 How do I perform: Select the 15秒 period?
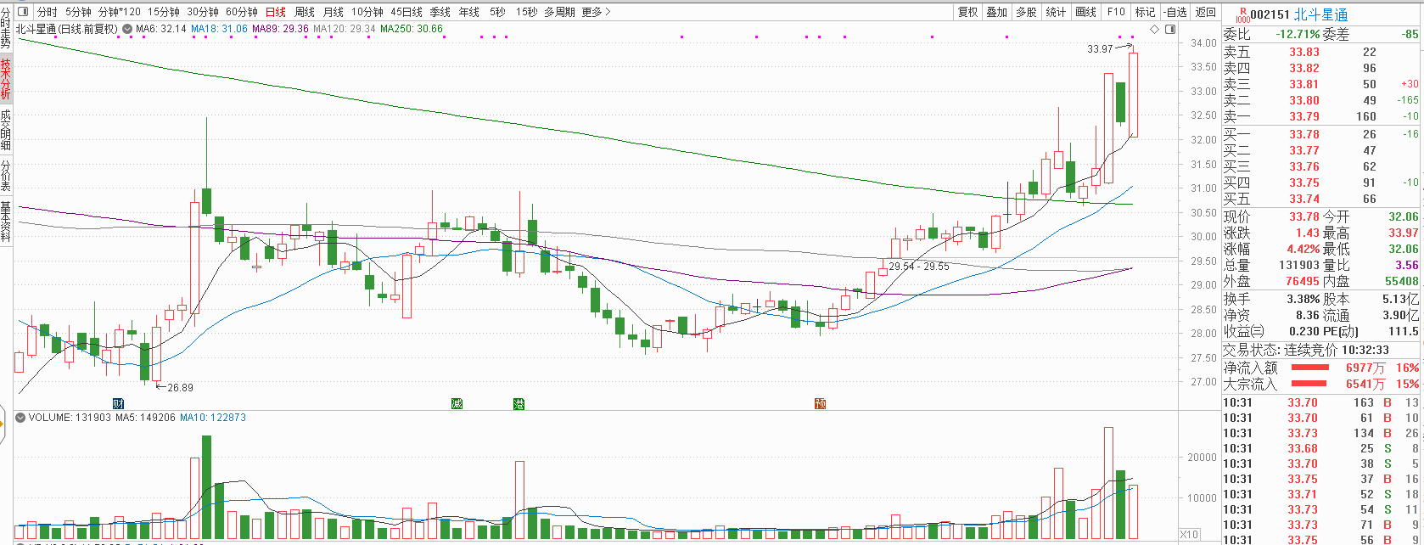[x=526, y=13]
